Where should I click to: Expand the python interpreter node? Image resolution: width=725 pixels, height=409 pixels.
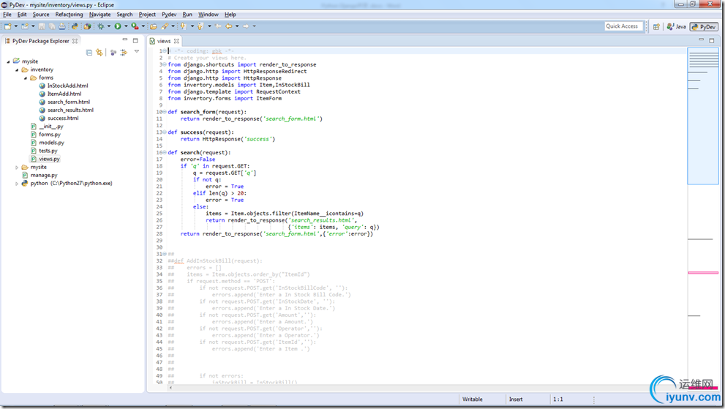17,184
